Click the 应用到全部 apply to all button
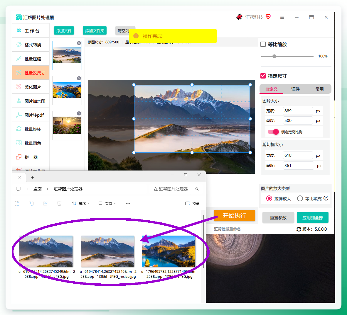The width and height of the screenshot is (347, 315). coord(312,218)
